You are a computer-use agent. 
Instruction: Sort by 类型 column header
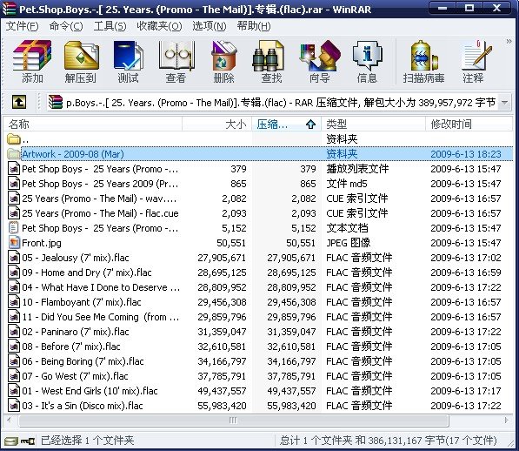373,125
